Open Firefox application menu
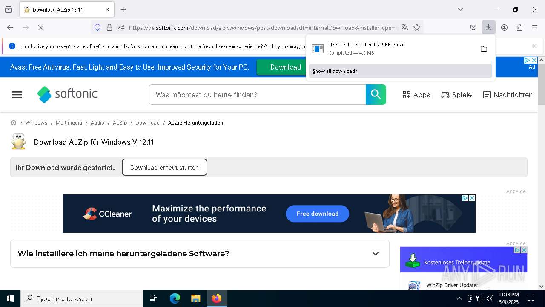The width and height of the screenshot is (545, 307). pyautogui.click(x=535, y=28)
